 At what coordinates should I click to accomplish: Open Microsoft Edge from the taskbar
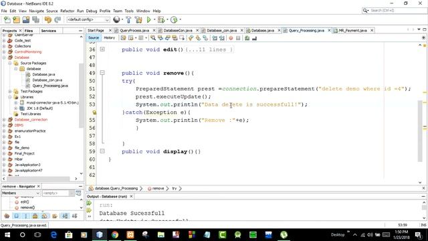53,235
